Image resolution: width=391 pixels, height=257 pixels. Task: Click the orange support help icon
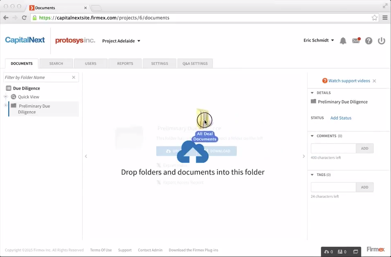(x=325, y=81)
